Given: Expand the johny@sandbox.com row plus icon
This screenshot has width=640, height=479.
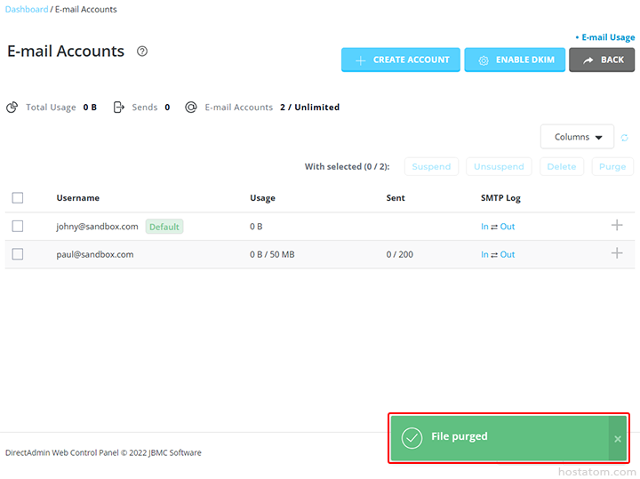Looking at the screenshot, I should pyautogui.click(x=617, y=226).
